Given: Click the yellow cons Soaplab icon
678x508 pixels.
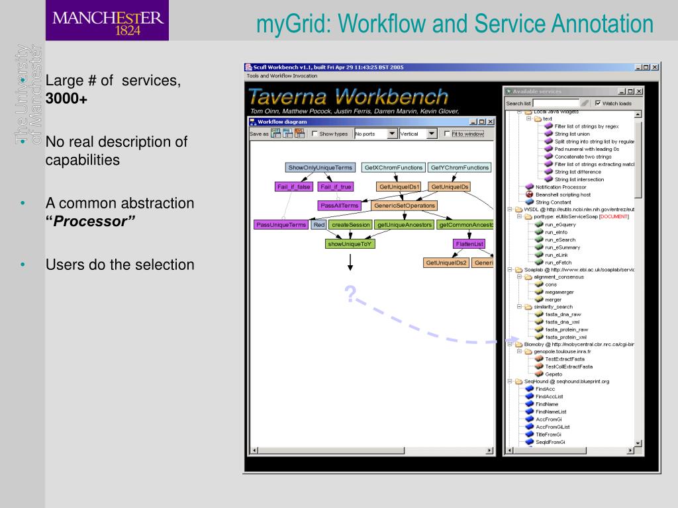Looking at the screenshot, I should pyautogui.click(x=539, y=284).
